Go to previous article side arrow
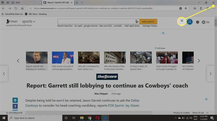 click(x=4, y=74)
